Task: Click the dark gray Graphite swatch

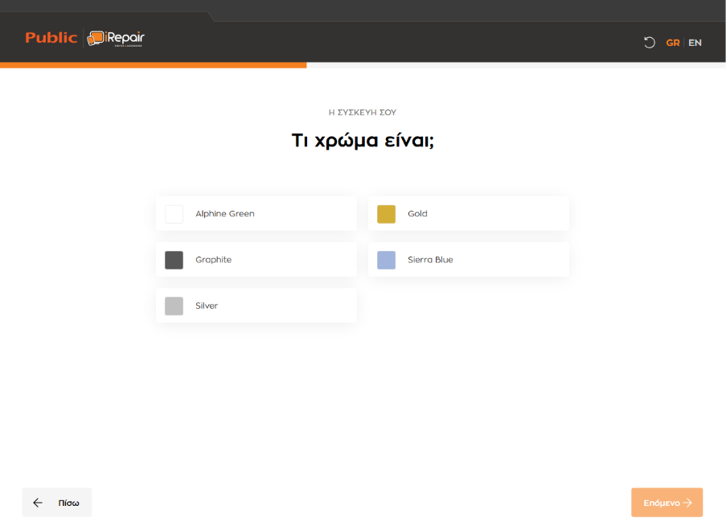Action: pyautogui.click(x=174, y=260)
